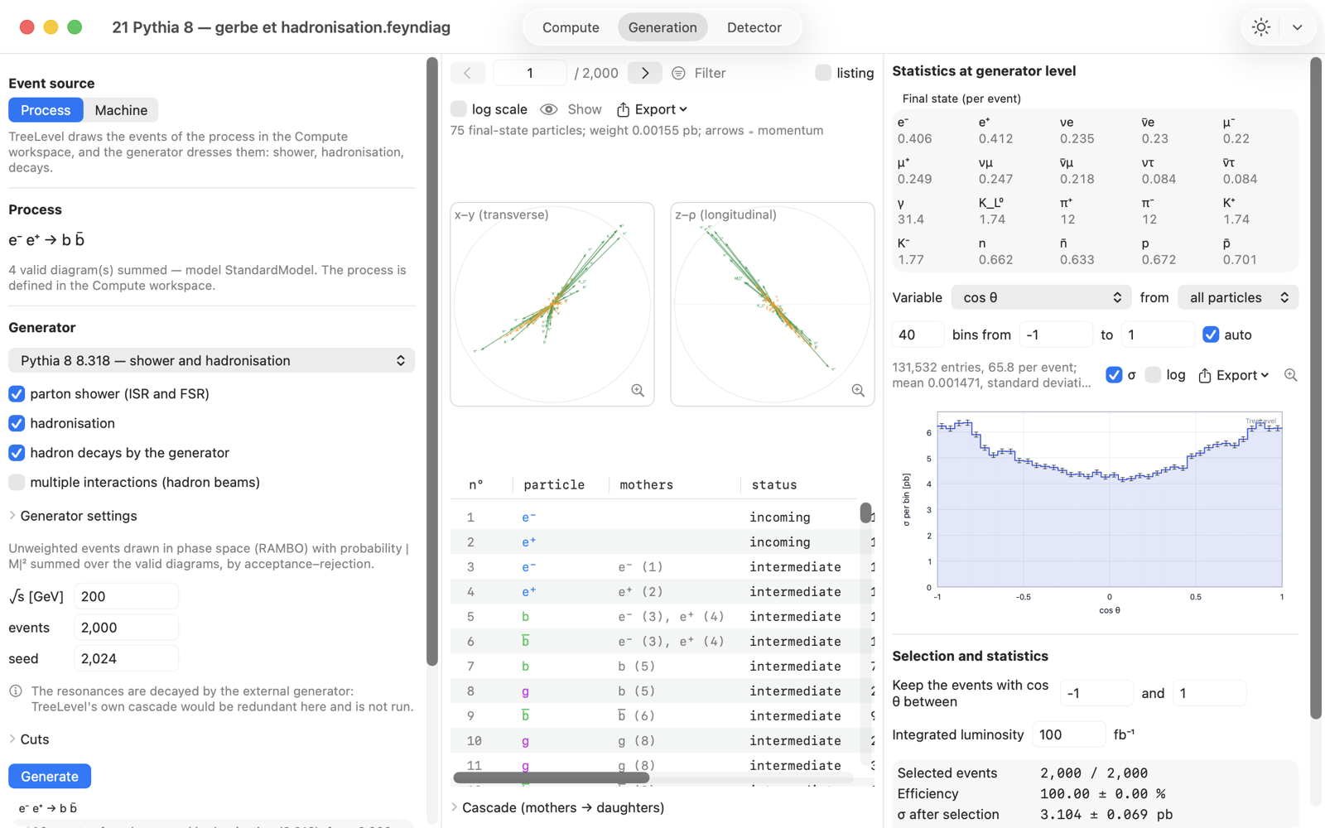Enable the log checkbox for histogram
Image resolution: width=1325 pixels, height=828 pixels.
[1153, 375]
